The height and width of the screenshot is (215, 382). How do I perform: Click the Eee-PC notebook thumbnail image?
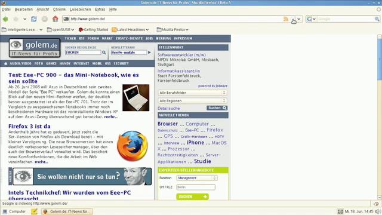pyautogui.click(x=135, y=98)
